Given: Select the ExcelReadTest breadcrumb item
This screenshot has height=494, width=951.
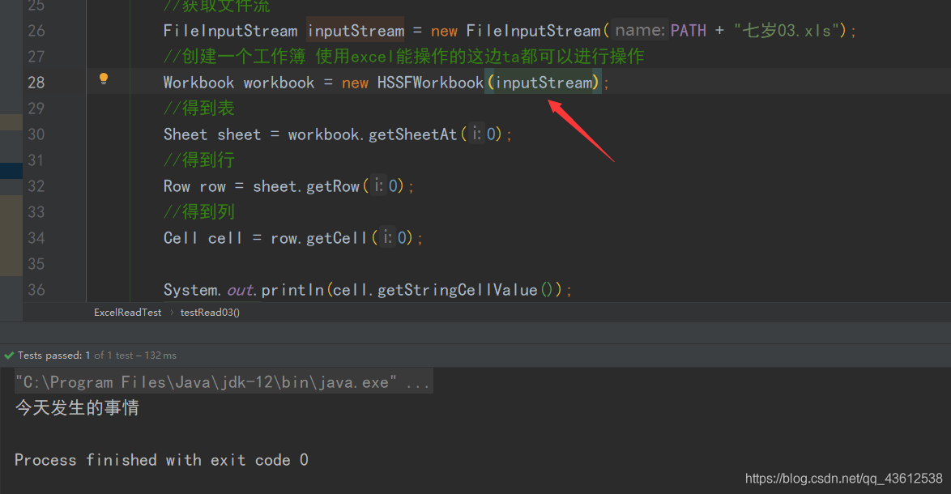Looking at the screenshot, I should 127,312.
